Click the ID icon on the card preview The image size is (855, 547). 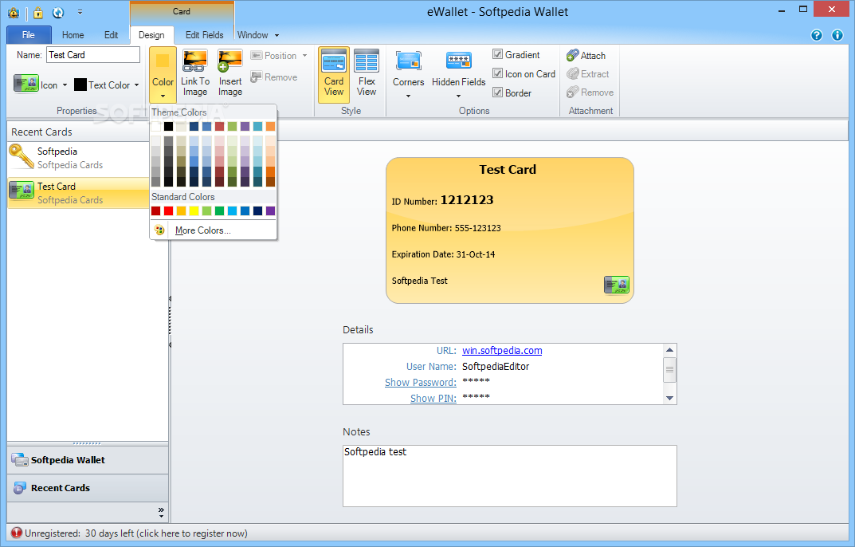point(617,285)
